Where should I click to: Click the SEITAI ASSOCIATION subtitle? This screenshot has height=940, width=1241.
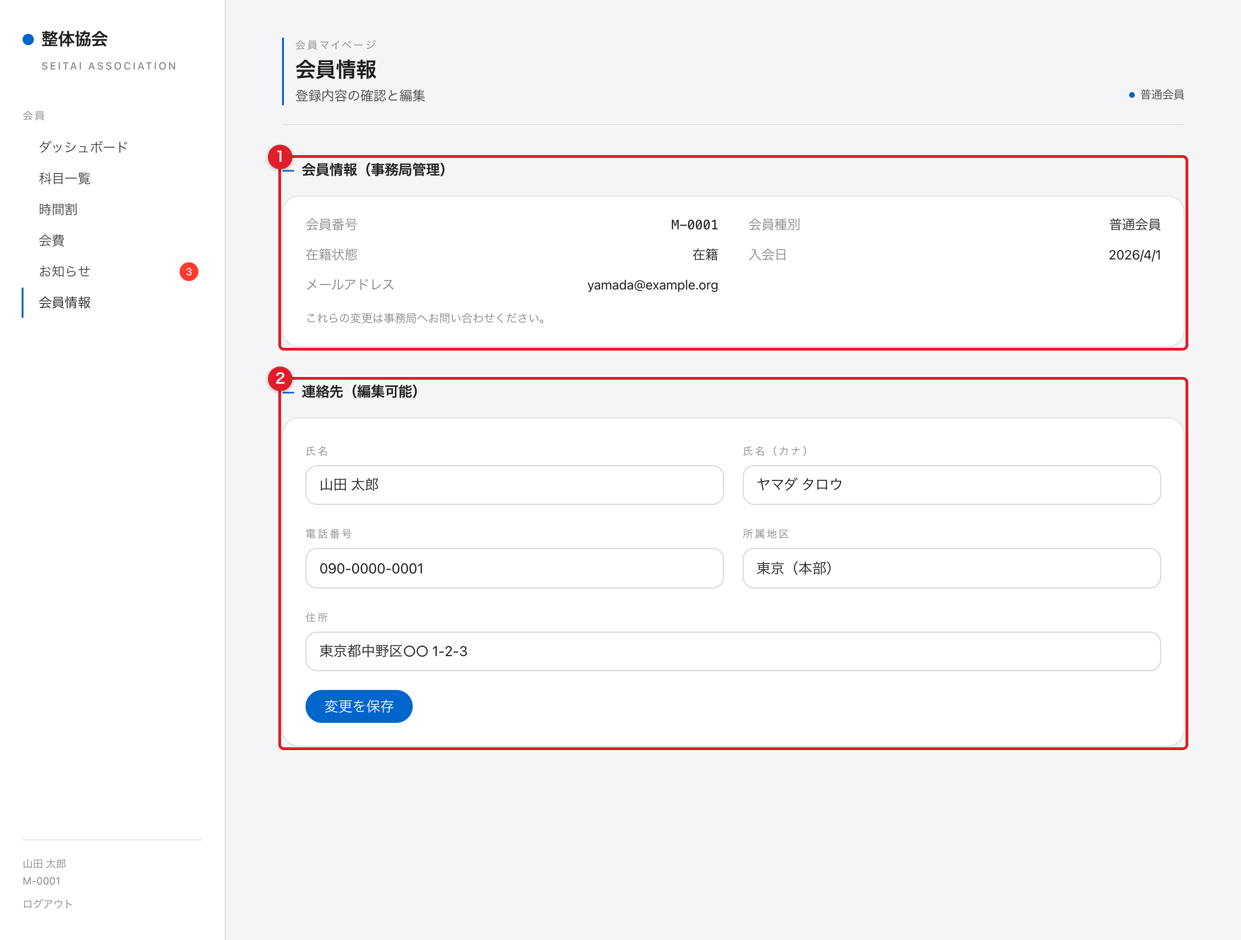[110, 66]
